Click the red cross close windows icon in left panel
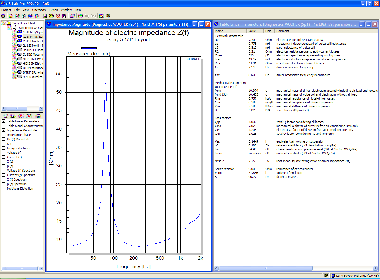Viewport: 380px width, 279px height. (x=21, y=116)
